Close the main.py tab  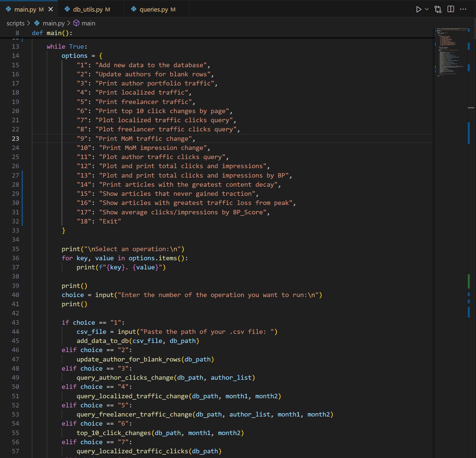[x=51, y=9]
